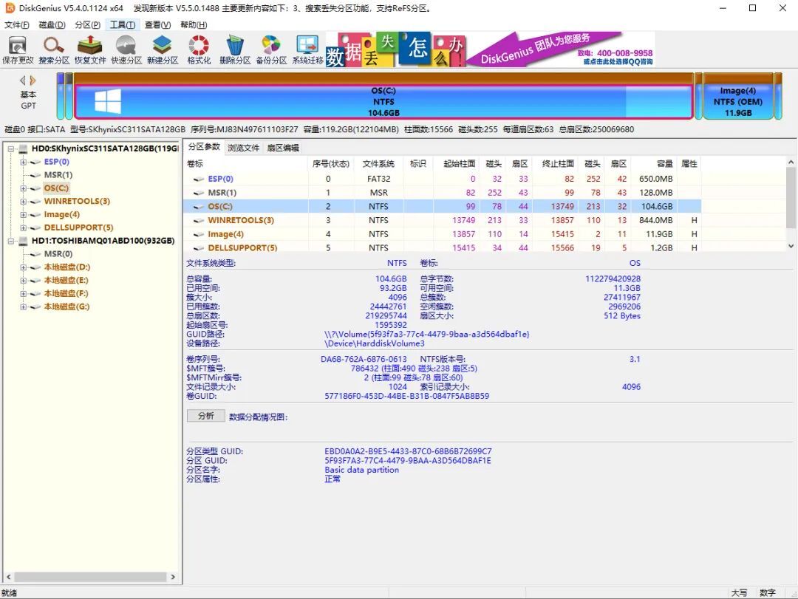
Task: Open the 帮助(H) menu
Action: [x=194, y=25]
